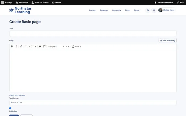186x116 pixels.
Task: Click the Edit summary button
Action: pyautogui.click(x=168, y=41)
